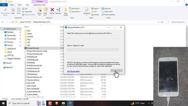188x106 pixels.
Task: Switch to the Home ribbon tab
Action: click(x=12, y=5)
